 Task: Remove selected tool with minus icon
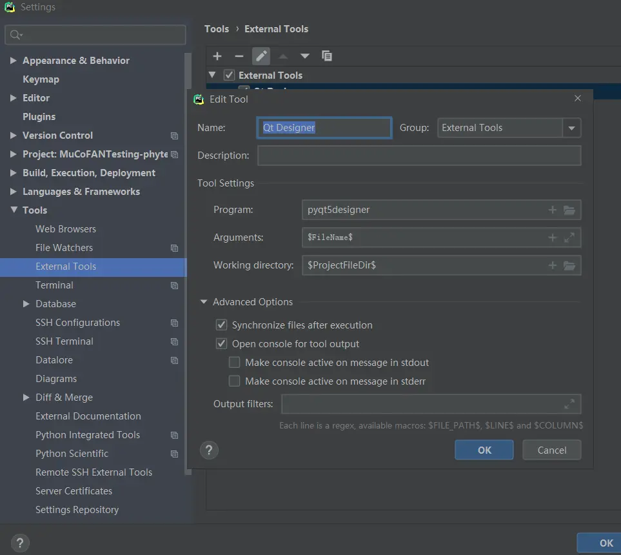pyautogui.click(x=239, y=56)
